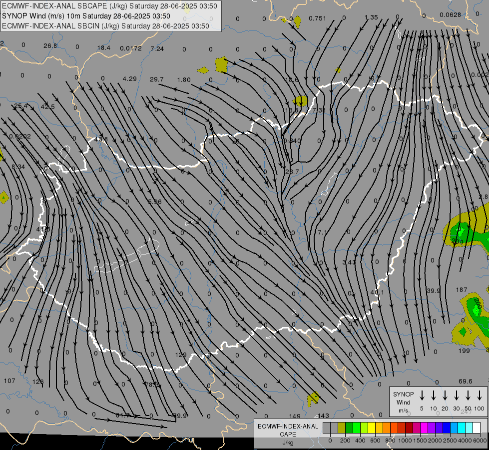Click the grid value '1.35'
Image resolution: width=489 pixels, height=450 pixels.
(371, 17)
